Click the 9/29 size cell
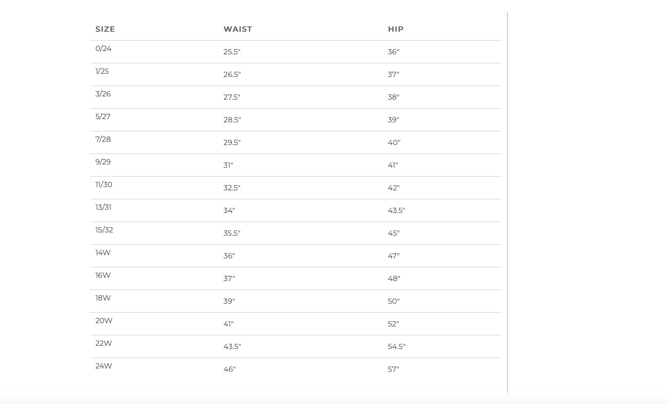 (x=103, y=162)
